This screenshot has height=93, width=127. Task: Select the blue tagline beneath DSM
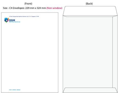pos(15,22)
